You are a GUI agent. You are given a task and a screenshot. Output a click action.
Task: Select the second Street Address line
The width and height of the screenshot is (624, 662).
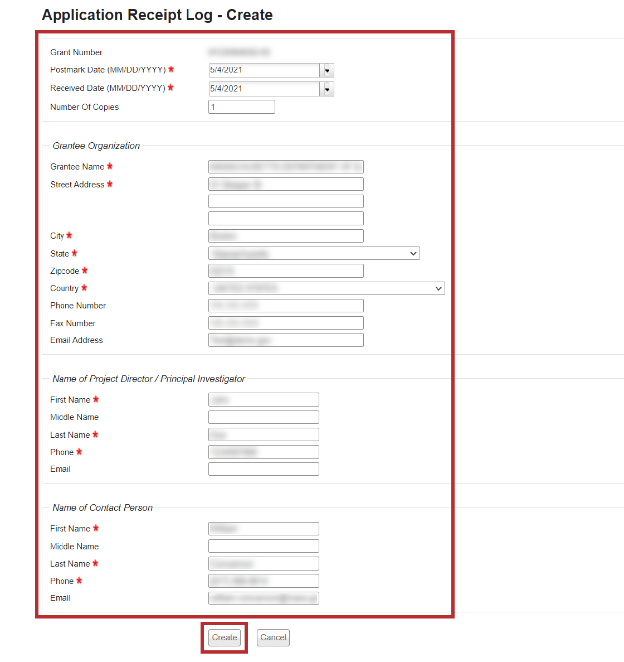pos(286,201)
